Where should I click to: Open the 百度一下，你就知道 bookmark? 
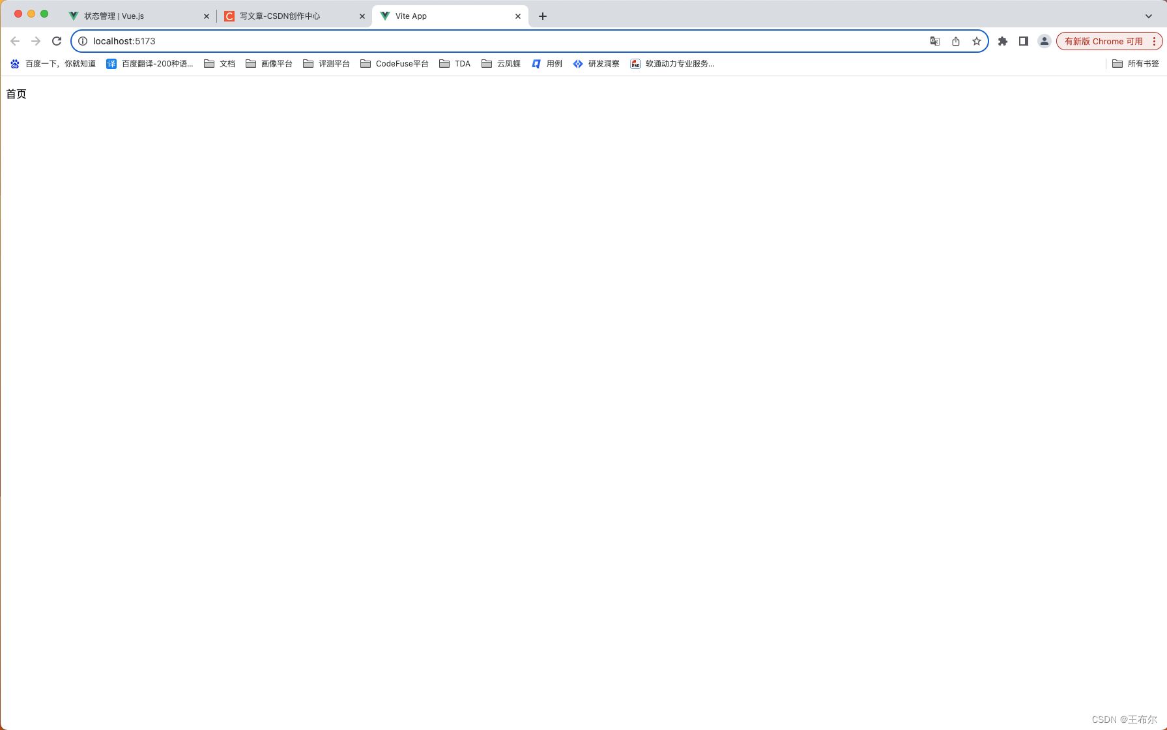53,64
